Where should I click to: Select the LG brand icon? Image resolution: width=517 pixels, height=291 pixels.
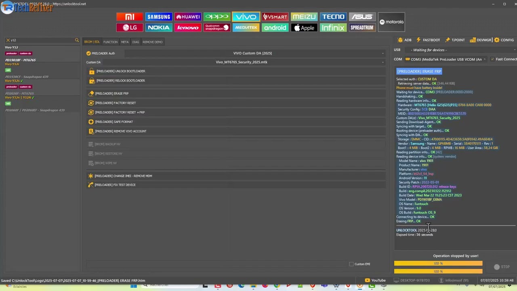point(130,27)
